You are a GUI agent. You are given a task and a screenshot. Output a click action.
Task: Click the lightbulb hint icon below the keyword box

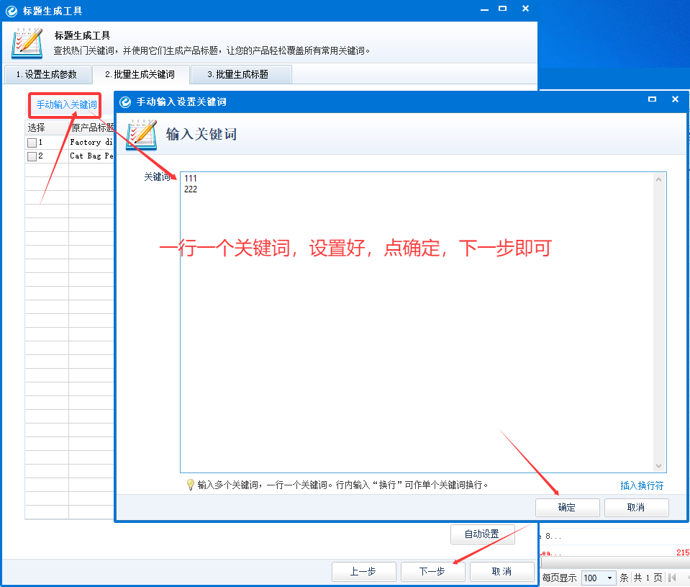(190, 485)
